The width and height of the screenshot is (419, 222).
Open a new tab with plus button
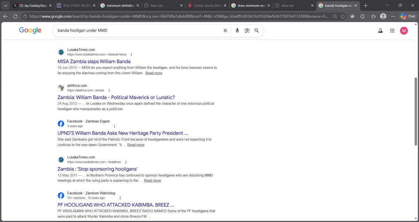pyautogui.click(x=365, y=6)
